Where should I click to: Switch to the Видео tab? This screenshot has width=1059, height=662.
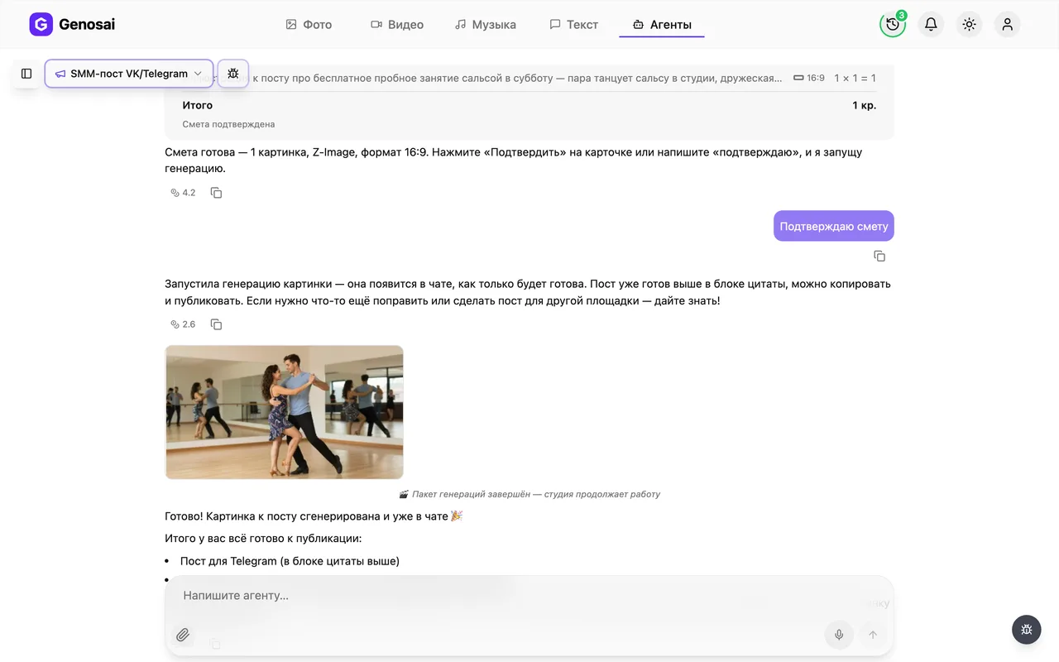397,25
